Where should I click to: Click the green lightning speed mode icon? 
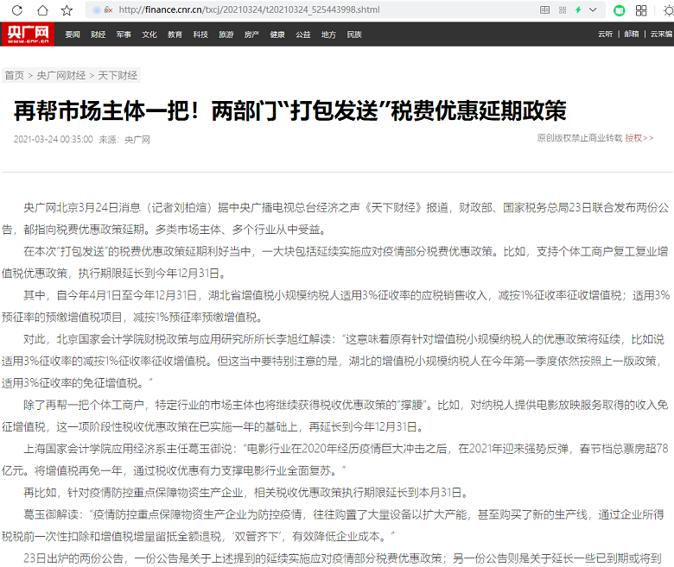(578, 10)
